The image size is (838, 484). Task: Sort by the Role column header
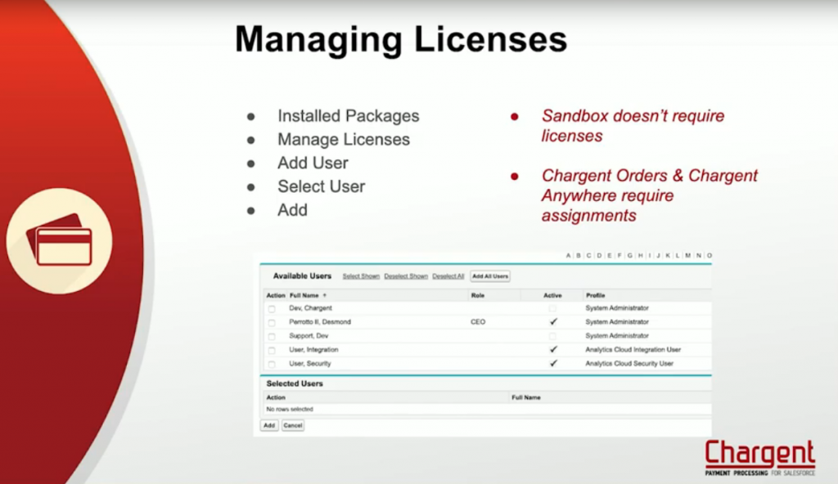point(477,295)
